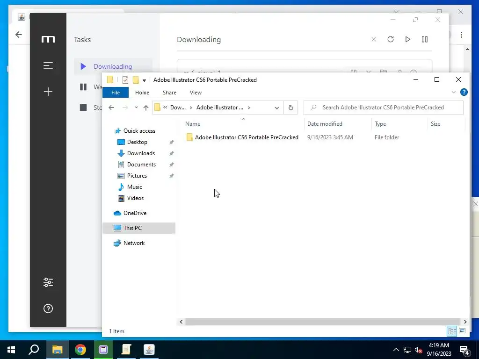479x359 pixels.
Task: Select the Downloading tasks category in Motrix
Action: (x=113, y=66)
